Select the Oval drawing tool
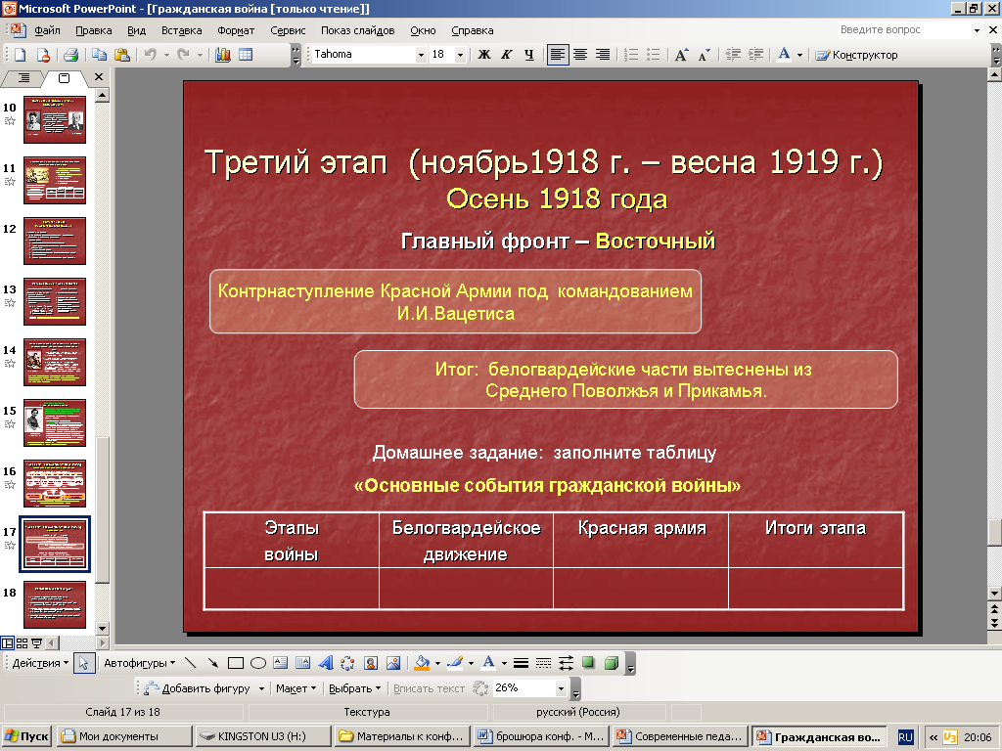 tap(258, 663)
